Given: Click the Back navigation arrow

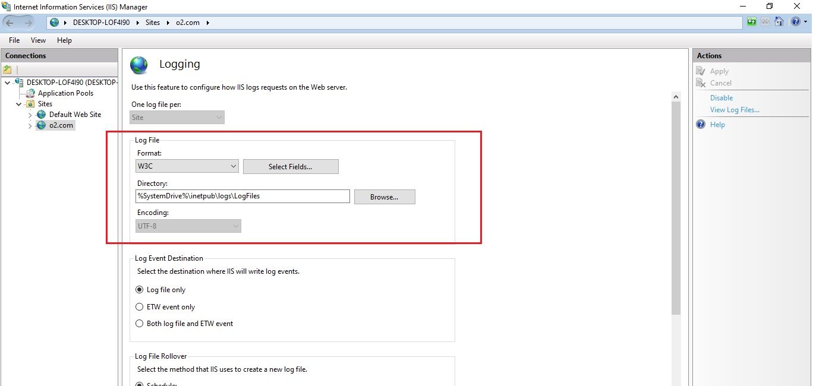Looking at the screenshot, I should (11, 22).
